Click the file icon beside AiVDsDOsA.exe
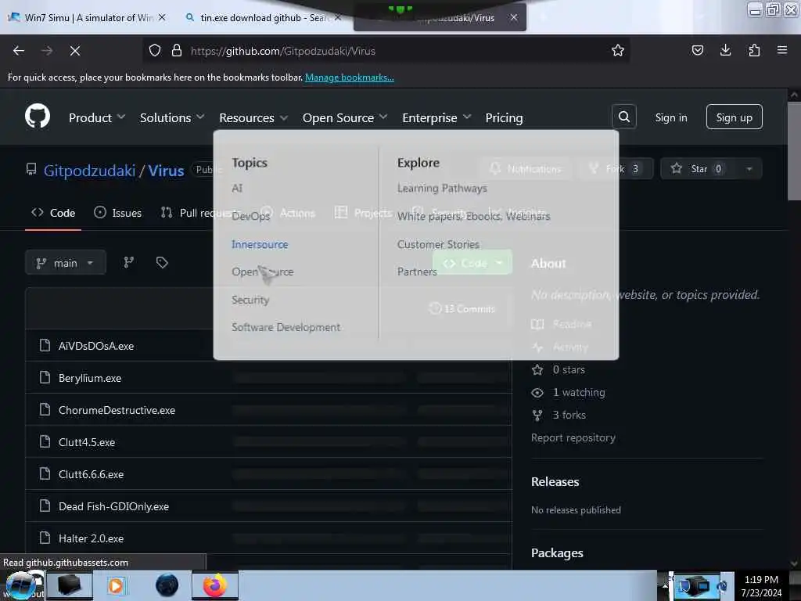Viewport: 801px width, 601px height. [45, 345]
